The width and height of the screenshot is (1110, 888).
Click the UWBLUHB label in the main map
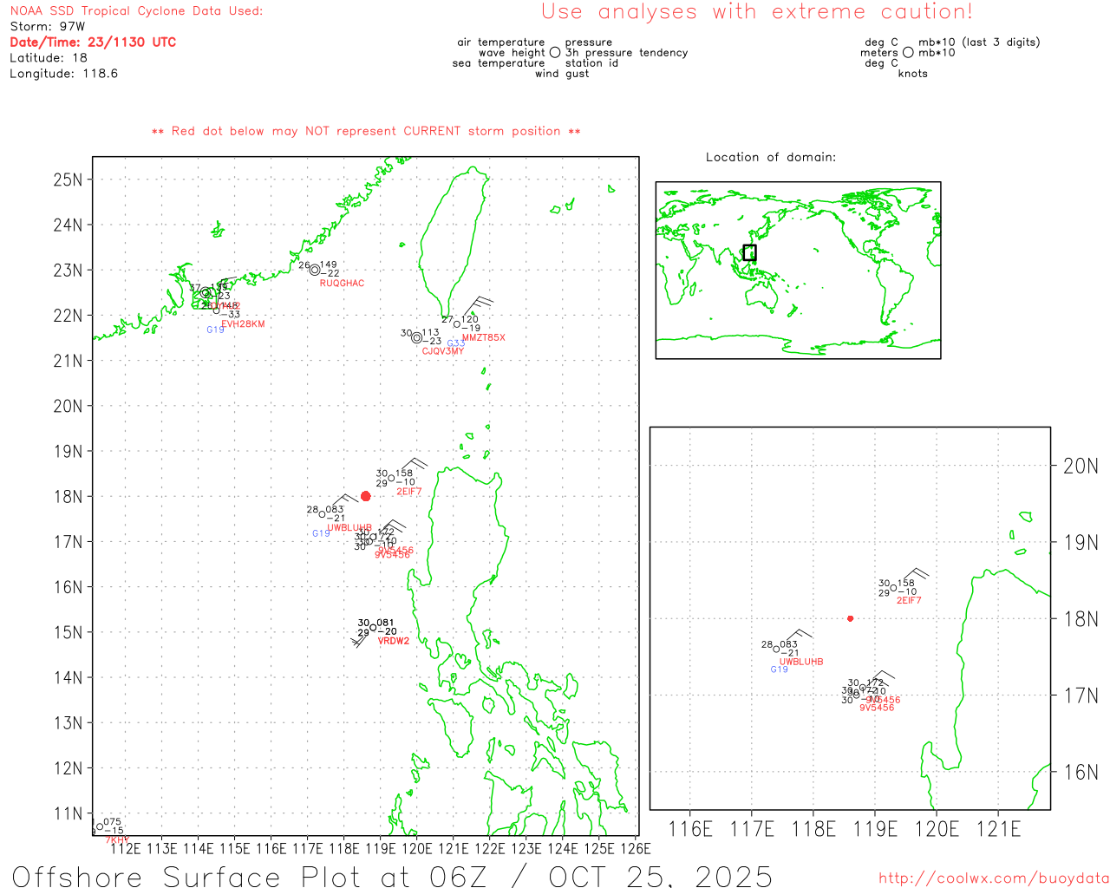coord(349,528)
